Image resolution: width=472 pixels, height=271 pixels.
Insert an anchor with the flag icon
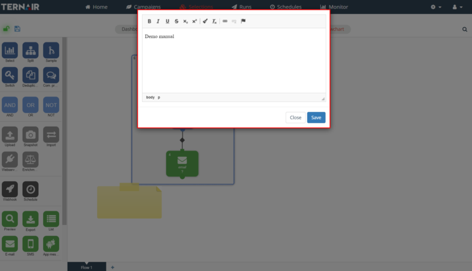[243, 21]
